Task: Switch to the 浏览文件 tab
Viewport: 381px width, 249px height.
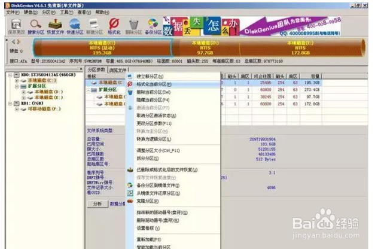Action: pyautogui.click(x=117, y=70)
